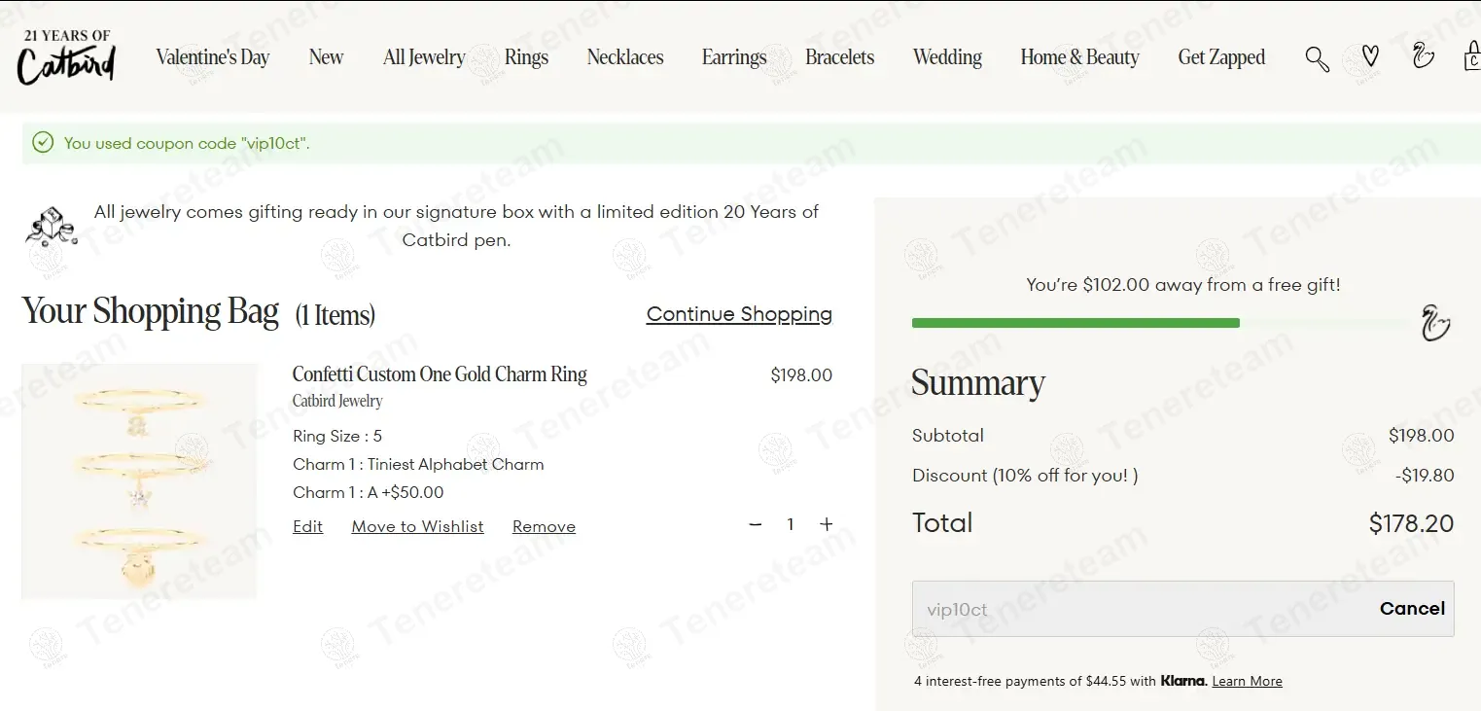Open the shopping bag icon
Viewport: 1481px width, 711px height.
coord(1472,56)
